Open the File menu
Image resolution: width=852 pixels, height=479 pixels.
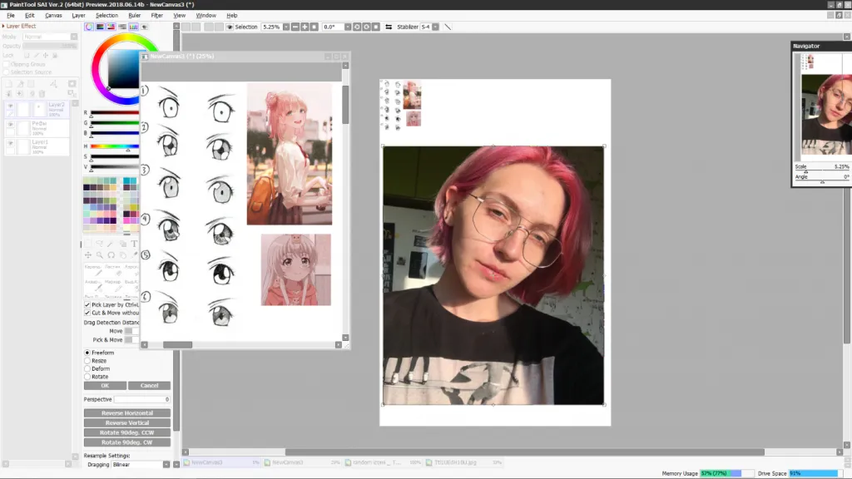pyautogui.click(x=11, y=15)
